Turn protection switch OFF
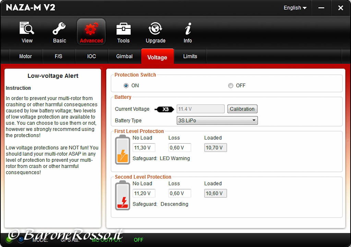The width and height of the screenshot is (351, 247). [x=231, y=86]
